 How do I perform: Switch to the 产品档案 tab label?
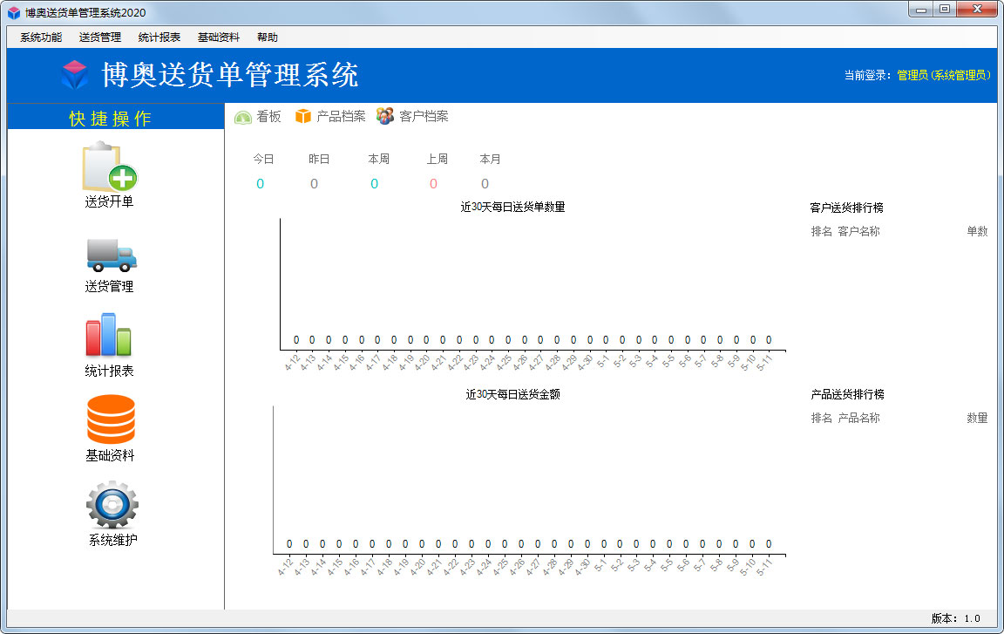coord(341,117)
